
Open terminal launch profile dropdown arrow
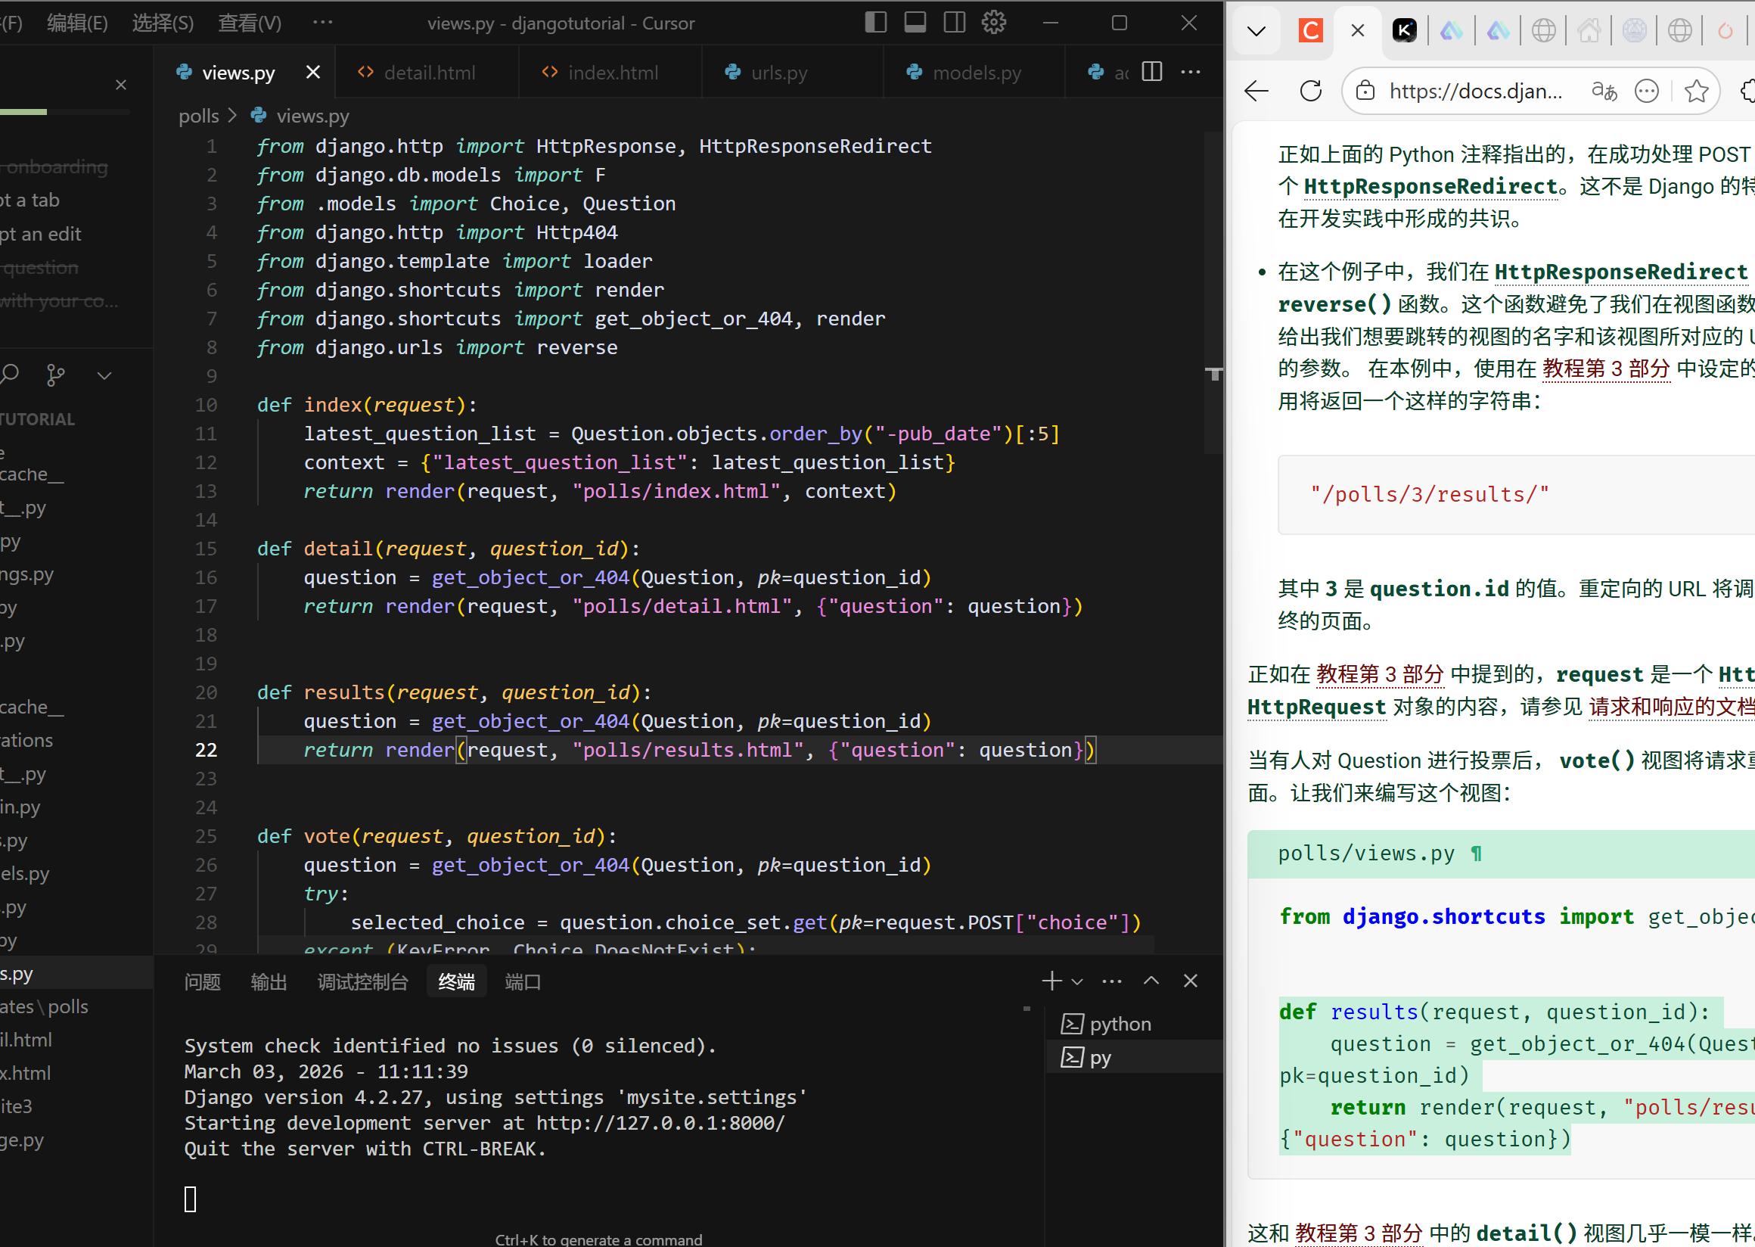click(x=1077, y=981)
